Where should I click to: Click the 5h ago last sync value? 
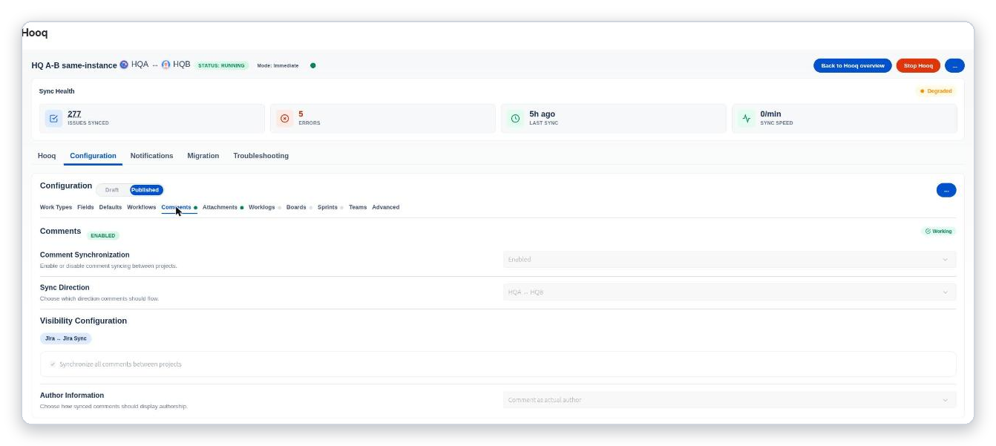pyautogui.click(x=542, y=114)
